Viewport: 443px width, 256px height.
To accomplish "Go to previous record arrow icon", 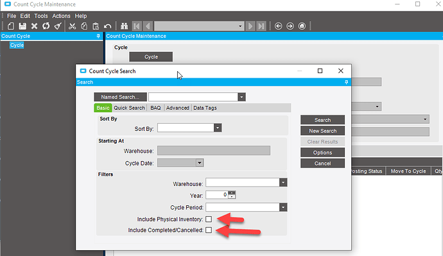I will [148, 26].
